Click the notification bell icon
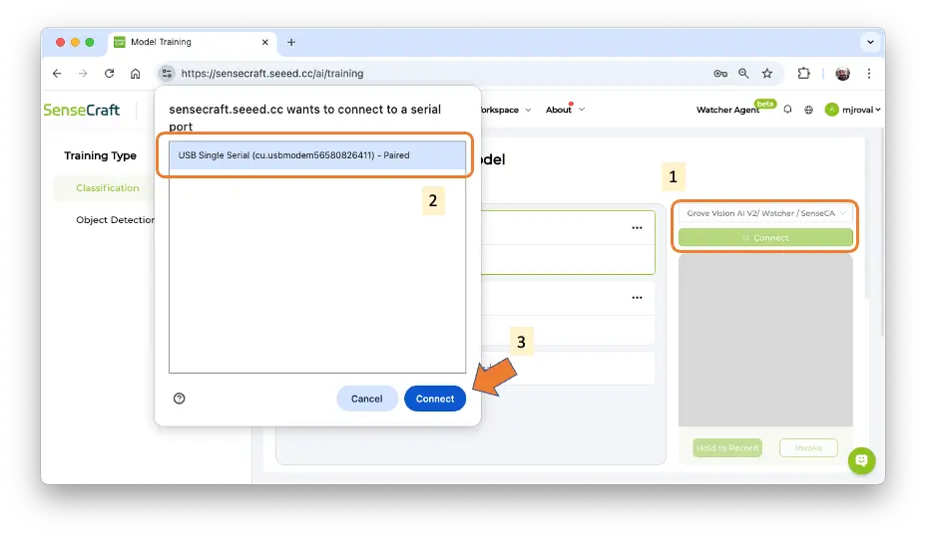This screenshot has width=926, height=538. coord(788,110)
